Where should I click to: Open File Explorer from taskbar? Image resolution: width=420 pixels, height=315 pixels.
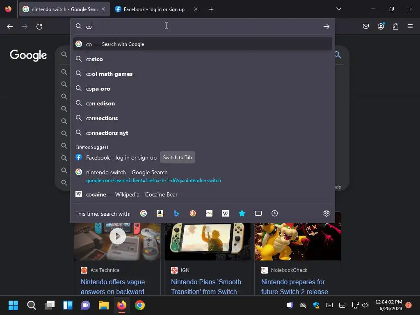104,305
